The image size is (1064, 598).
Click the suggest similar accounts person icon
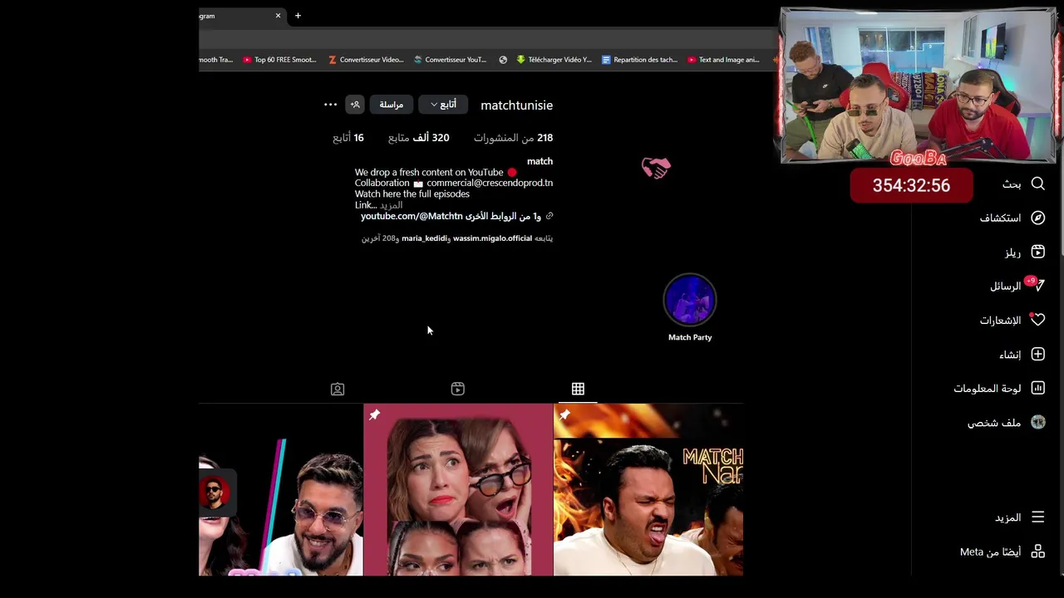coord(355,105)
